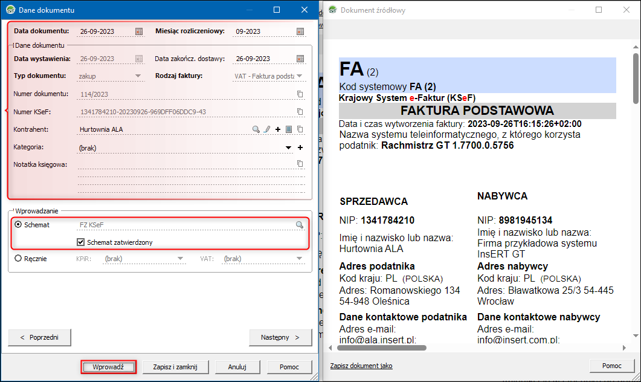This screenshot has height=382, width=641.
Task: Go to Poprzedni document
Action: click(39, 337)
